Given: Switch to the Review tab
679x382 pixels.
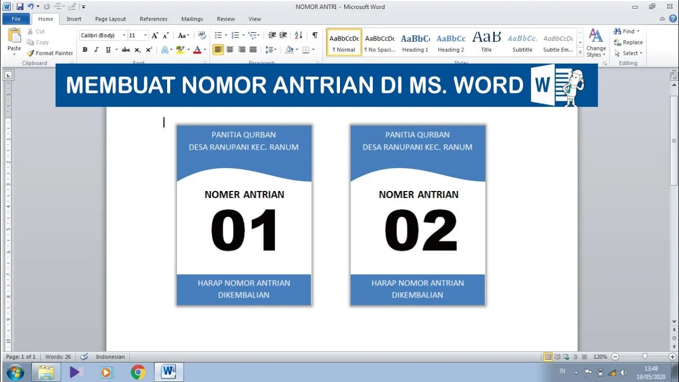Looking at the screenshot, I should (x=225, y=19).
